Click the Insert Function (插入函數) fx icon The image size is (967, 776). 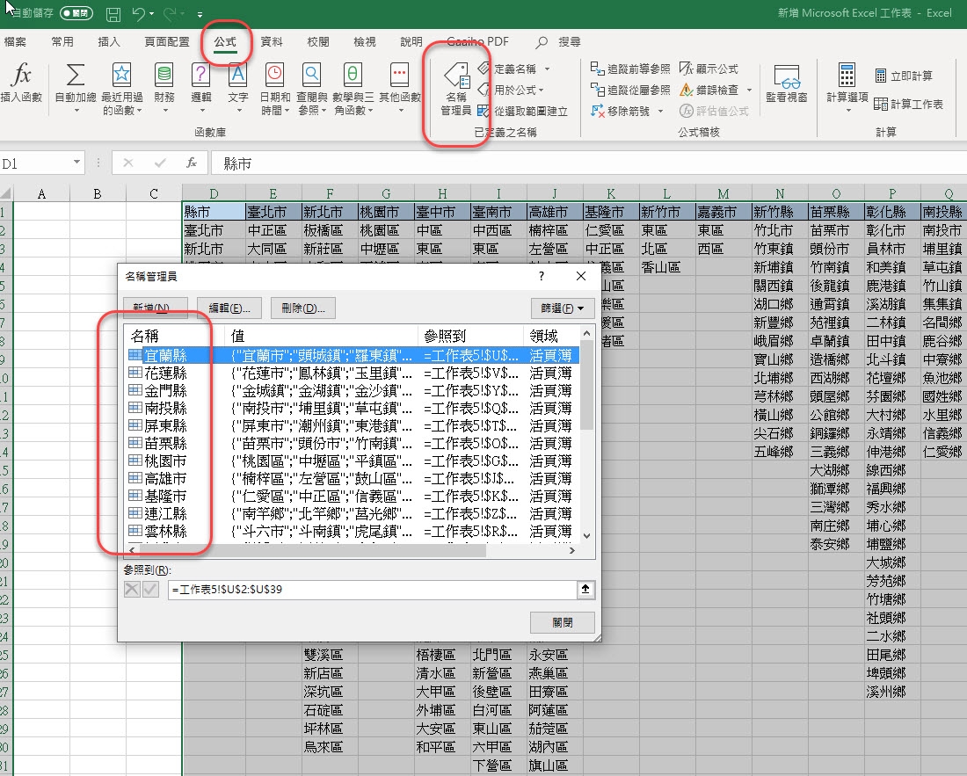pyautogui.click(x=22, y=76)
